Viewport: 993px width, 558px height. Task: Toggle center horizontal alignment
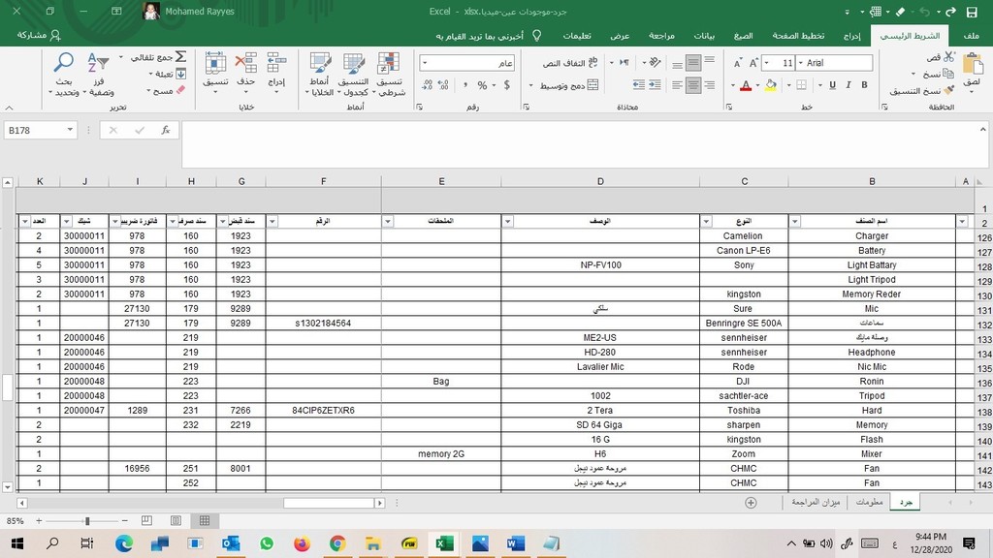pyautogui.click(x=693, y=85)
